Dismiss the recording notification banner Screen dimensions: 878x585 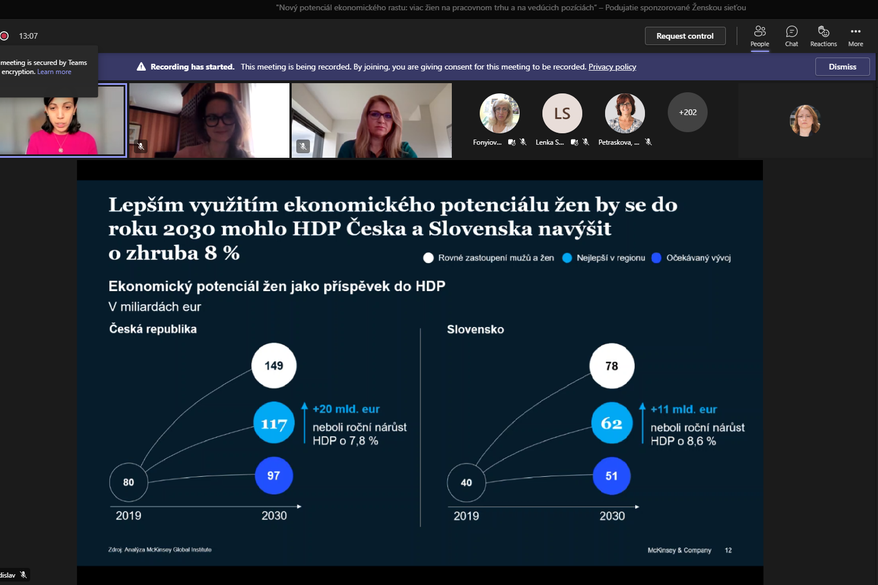[842, 67]
